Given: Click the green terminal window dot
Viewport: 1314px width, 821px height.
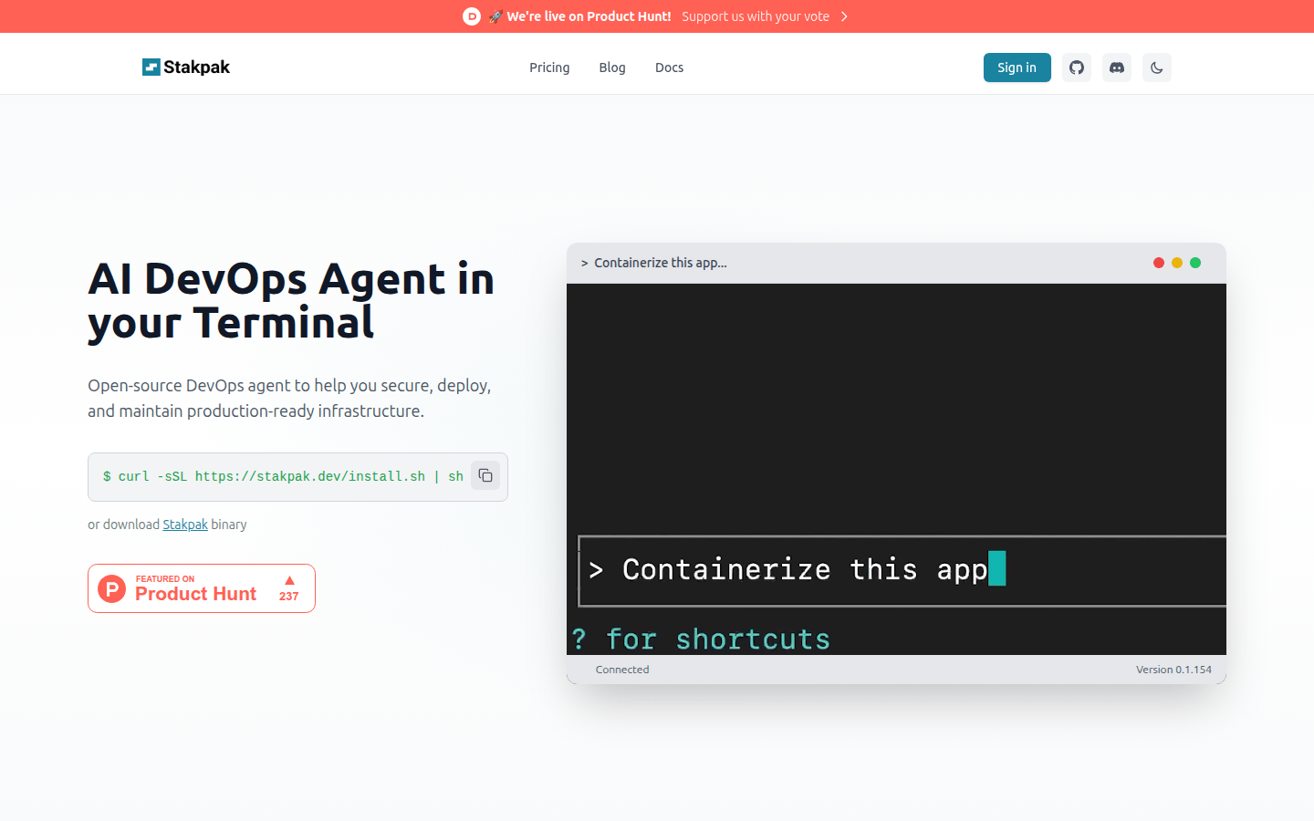Looking at the screenshot, I should click(x=1195, y=263).
